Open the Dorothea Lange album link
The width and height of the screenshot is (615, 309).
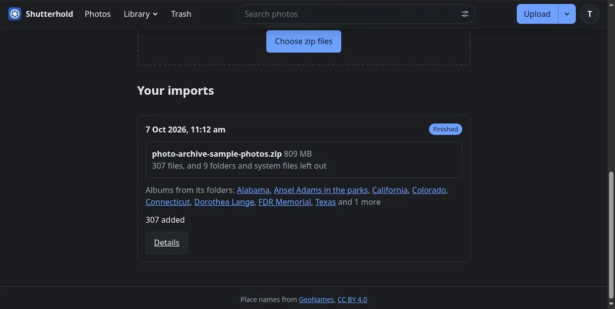[224, 202]
